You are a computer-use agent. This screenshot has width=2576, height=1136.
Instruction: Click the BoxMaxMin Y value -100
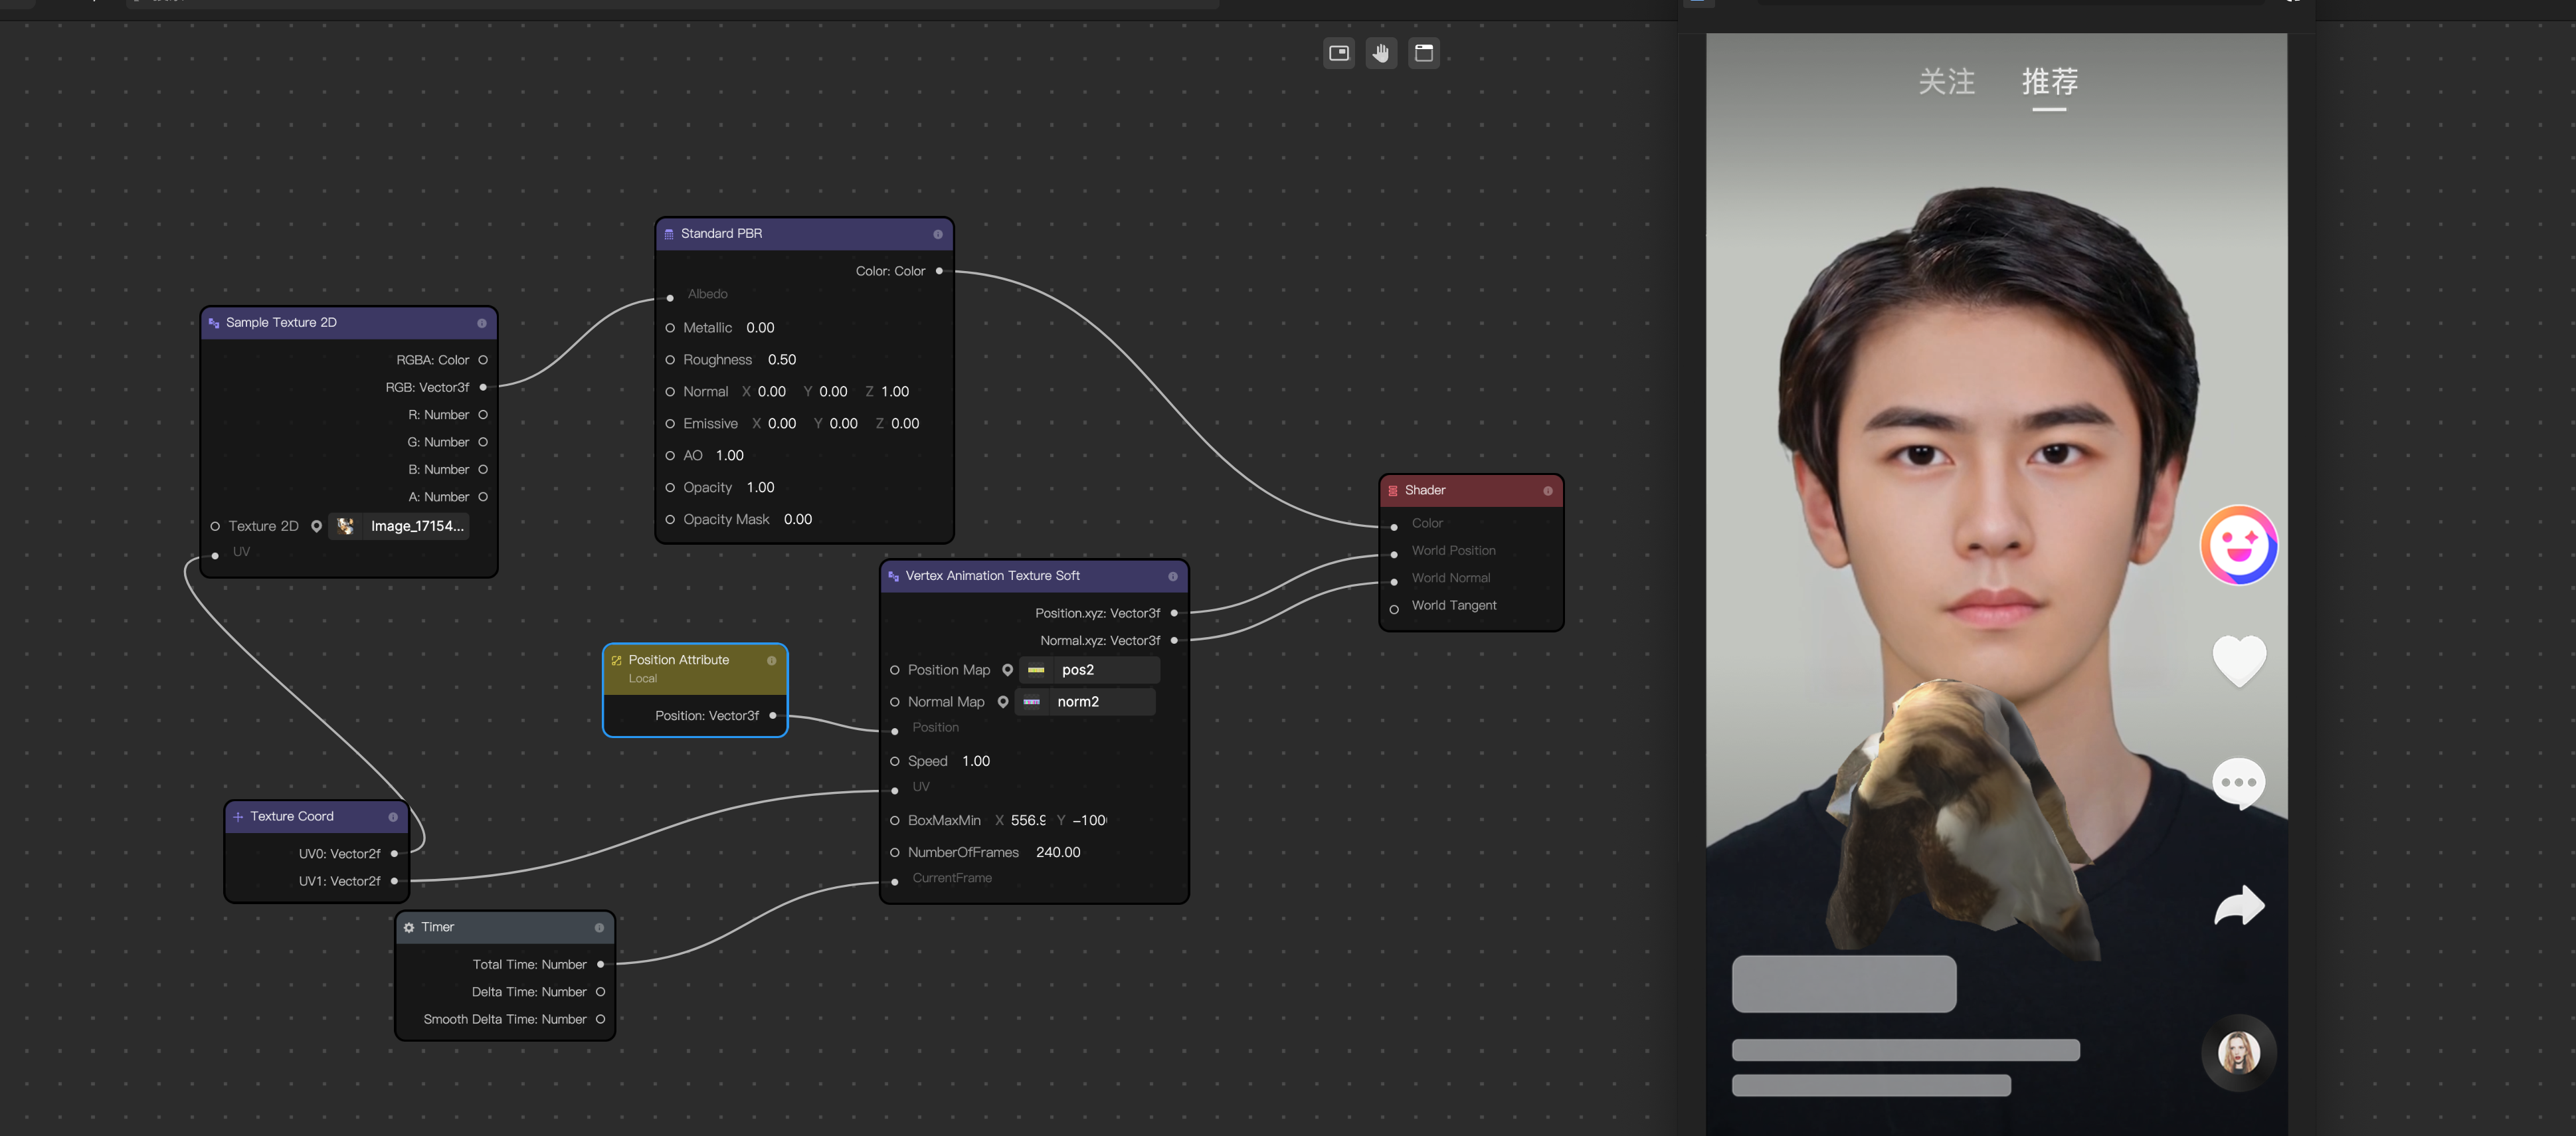pyautogui.click(x=1089, y=821)
